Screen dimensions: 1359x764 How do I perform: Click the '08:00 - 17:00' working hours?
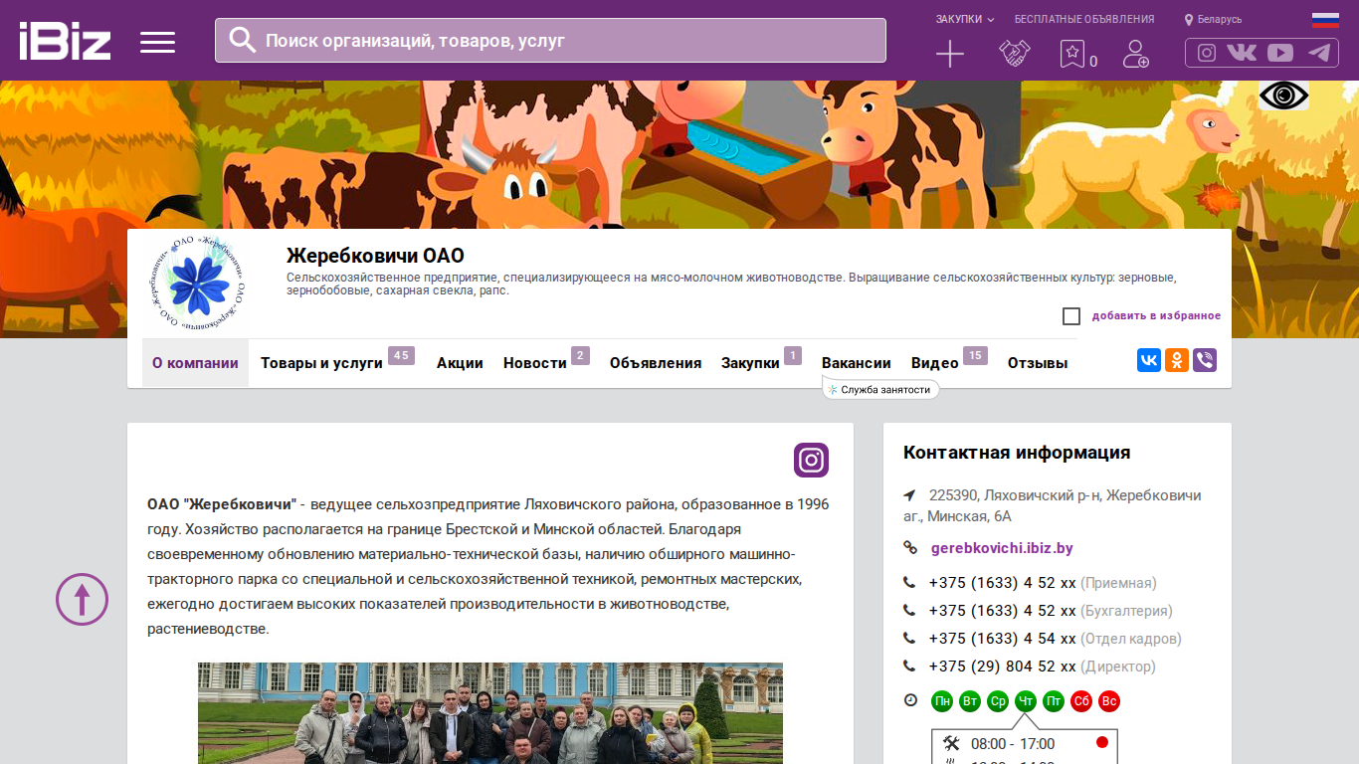click(1013, 744)
